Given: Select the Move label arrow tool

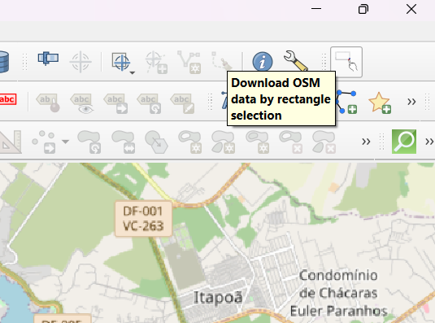Looking at the screenshot, I should coord(115,103).
